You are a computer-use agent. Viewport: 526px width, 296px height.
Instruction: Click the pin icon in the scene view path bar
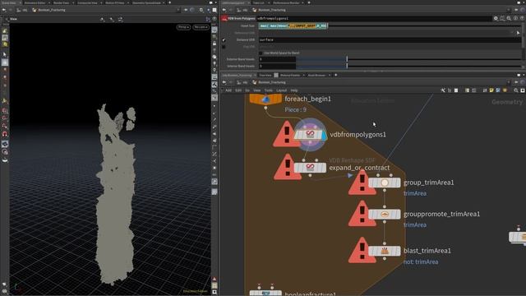[186, 10]
